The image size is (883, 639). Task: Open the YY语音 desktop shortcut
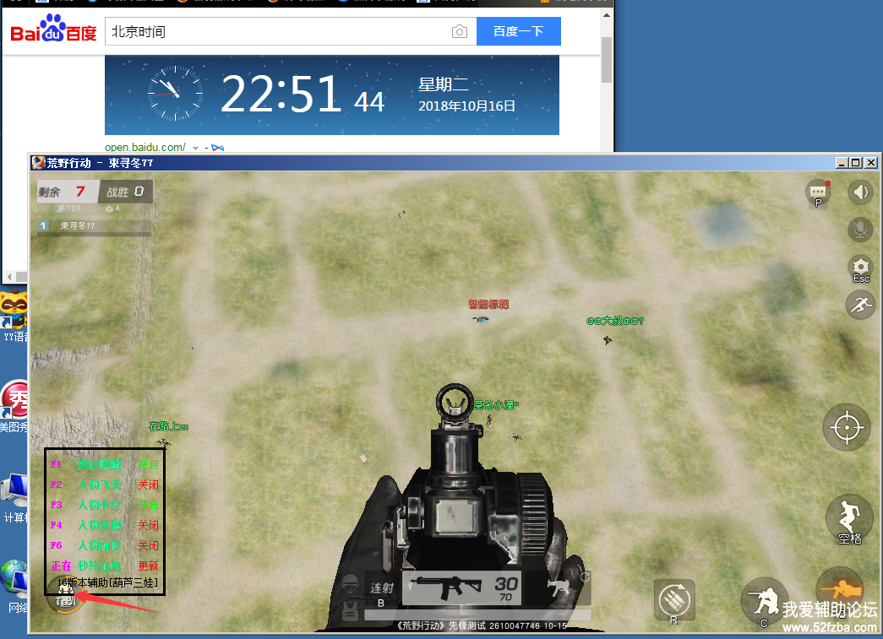click(x=14, y=317)
